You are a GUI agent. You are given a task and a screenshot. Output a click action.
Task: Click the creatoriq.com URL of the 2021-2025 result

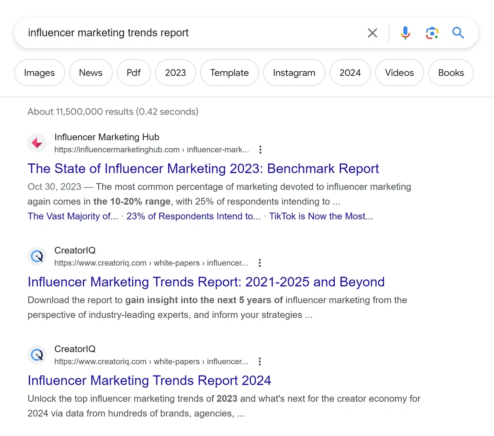click(x=151, y=263)
